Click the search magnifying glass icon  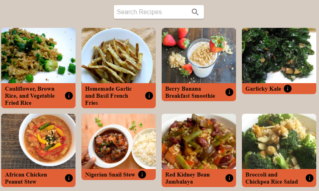(x=195, y=12)
